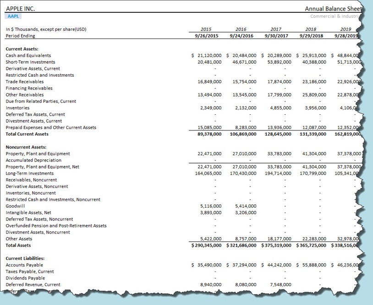Select inventories value 2,349,000
The image size is (373, 305).
coord(211,108)
